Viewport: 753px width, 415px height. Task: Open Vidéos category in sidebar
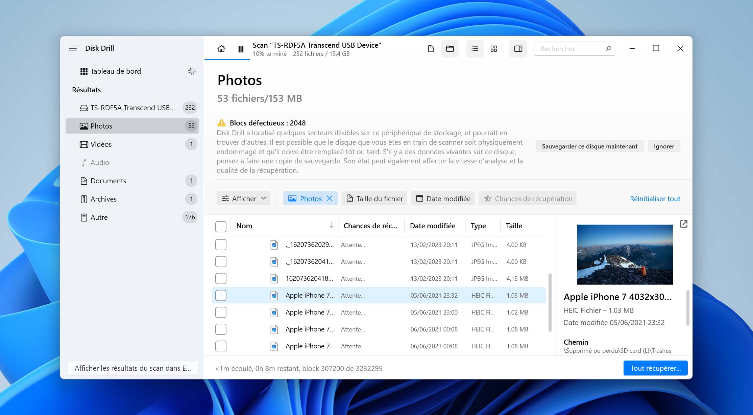132,144
